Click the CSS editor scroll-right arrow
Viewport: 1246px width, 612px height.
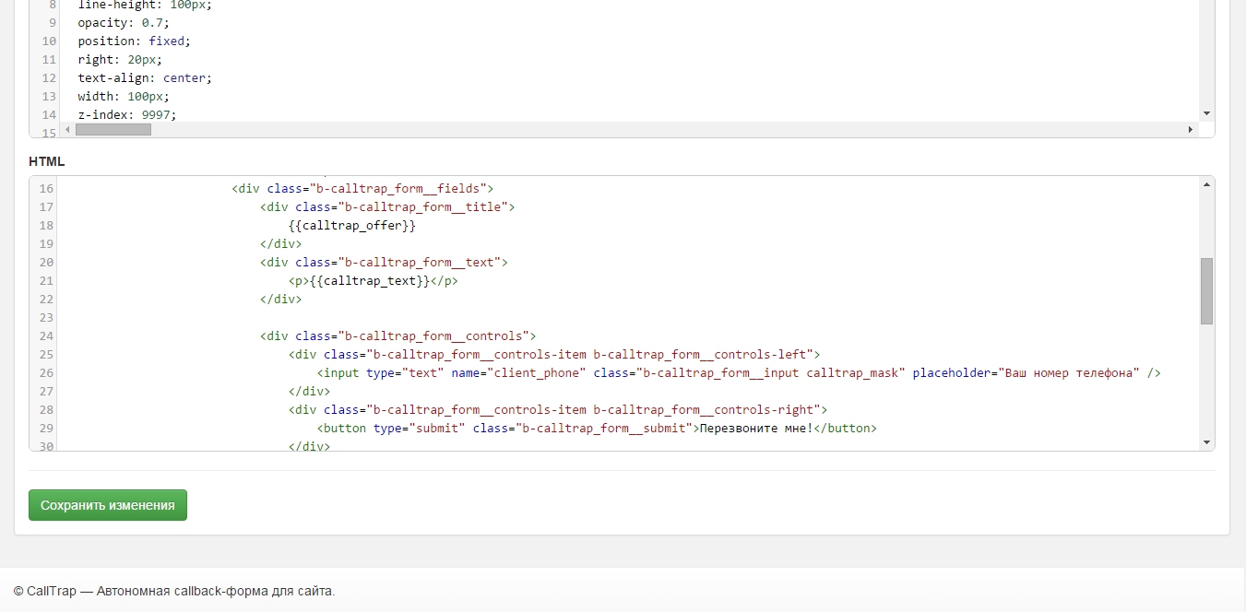click(1191, 130)
